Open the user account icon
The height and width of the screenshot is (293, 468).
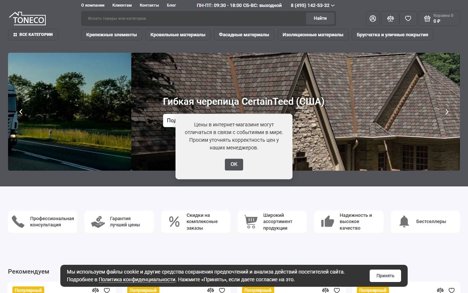pyautogui.click(x=373, y=18)
